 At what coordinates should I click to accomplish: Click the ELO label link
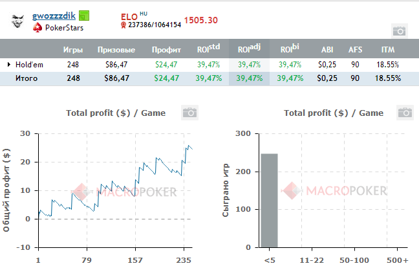(x=129, y=15)
